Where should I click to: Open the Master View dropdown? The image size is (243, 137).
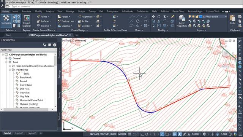click(x=28, y=50)
